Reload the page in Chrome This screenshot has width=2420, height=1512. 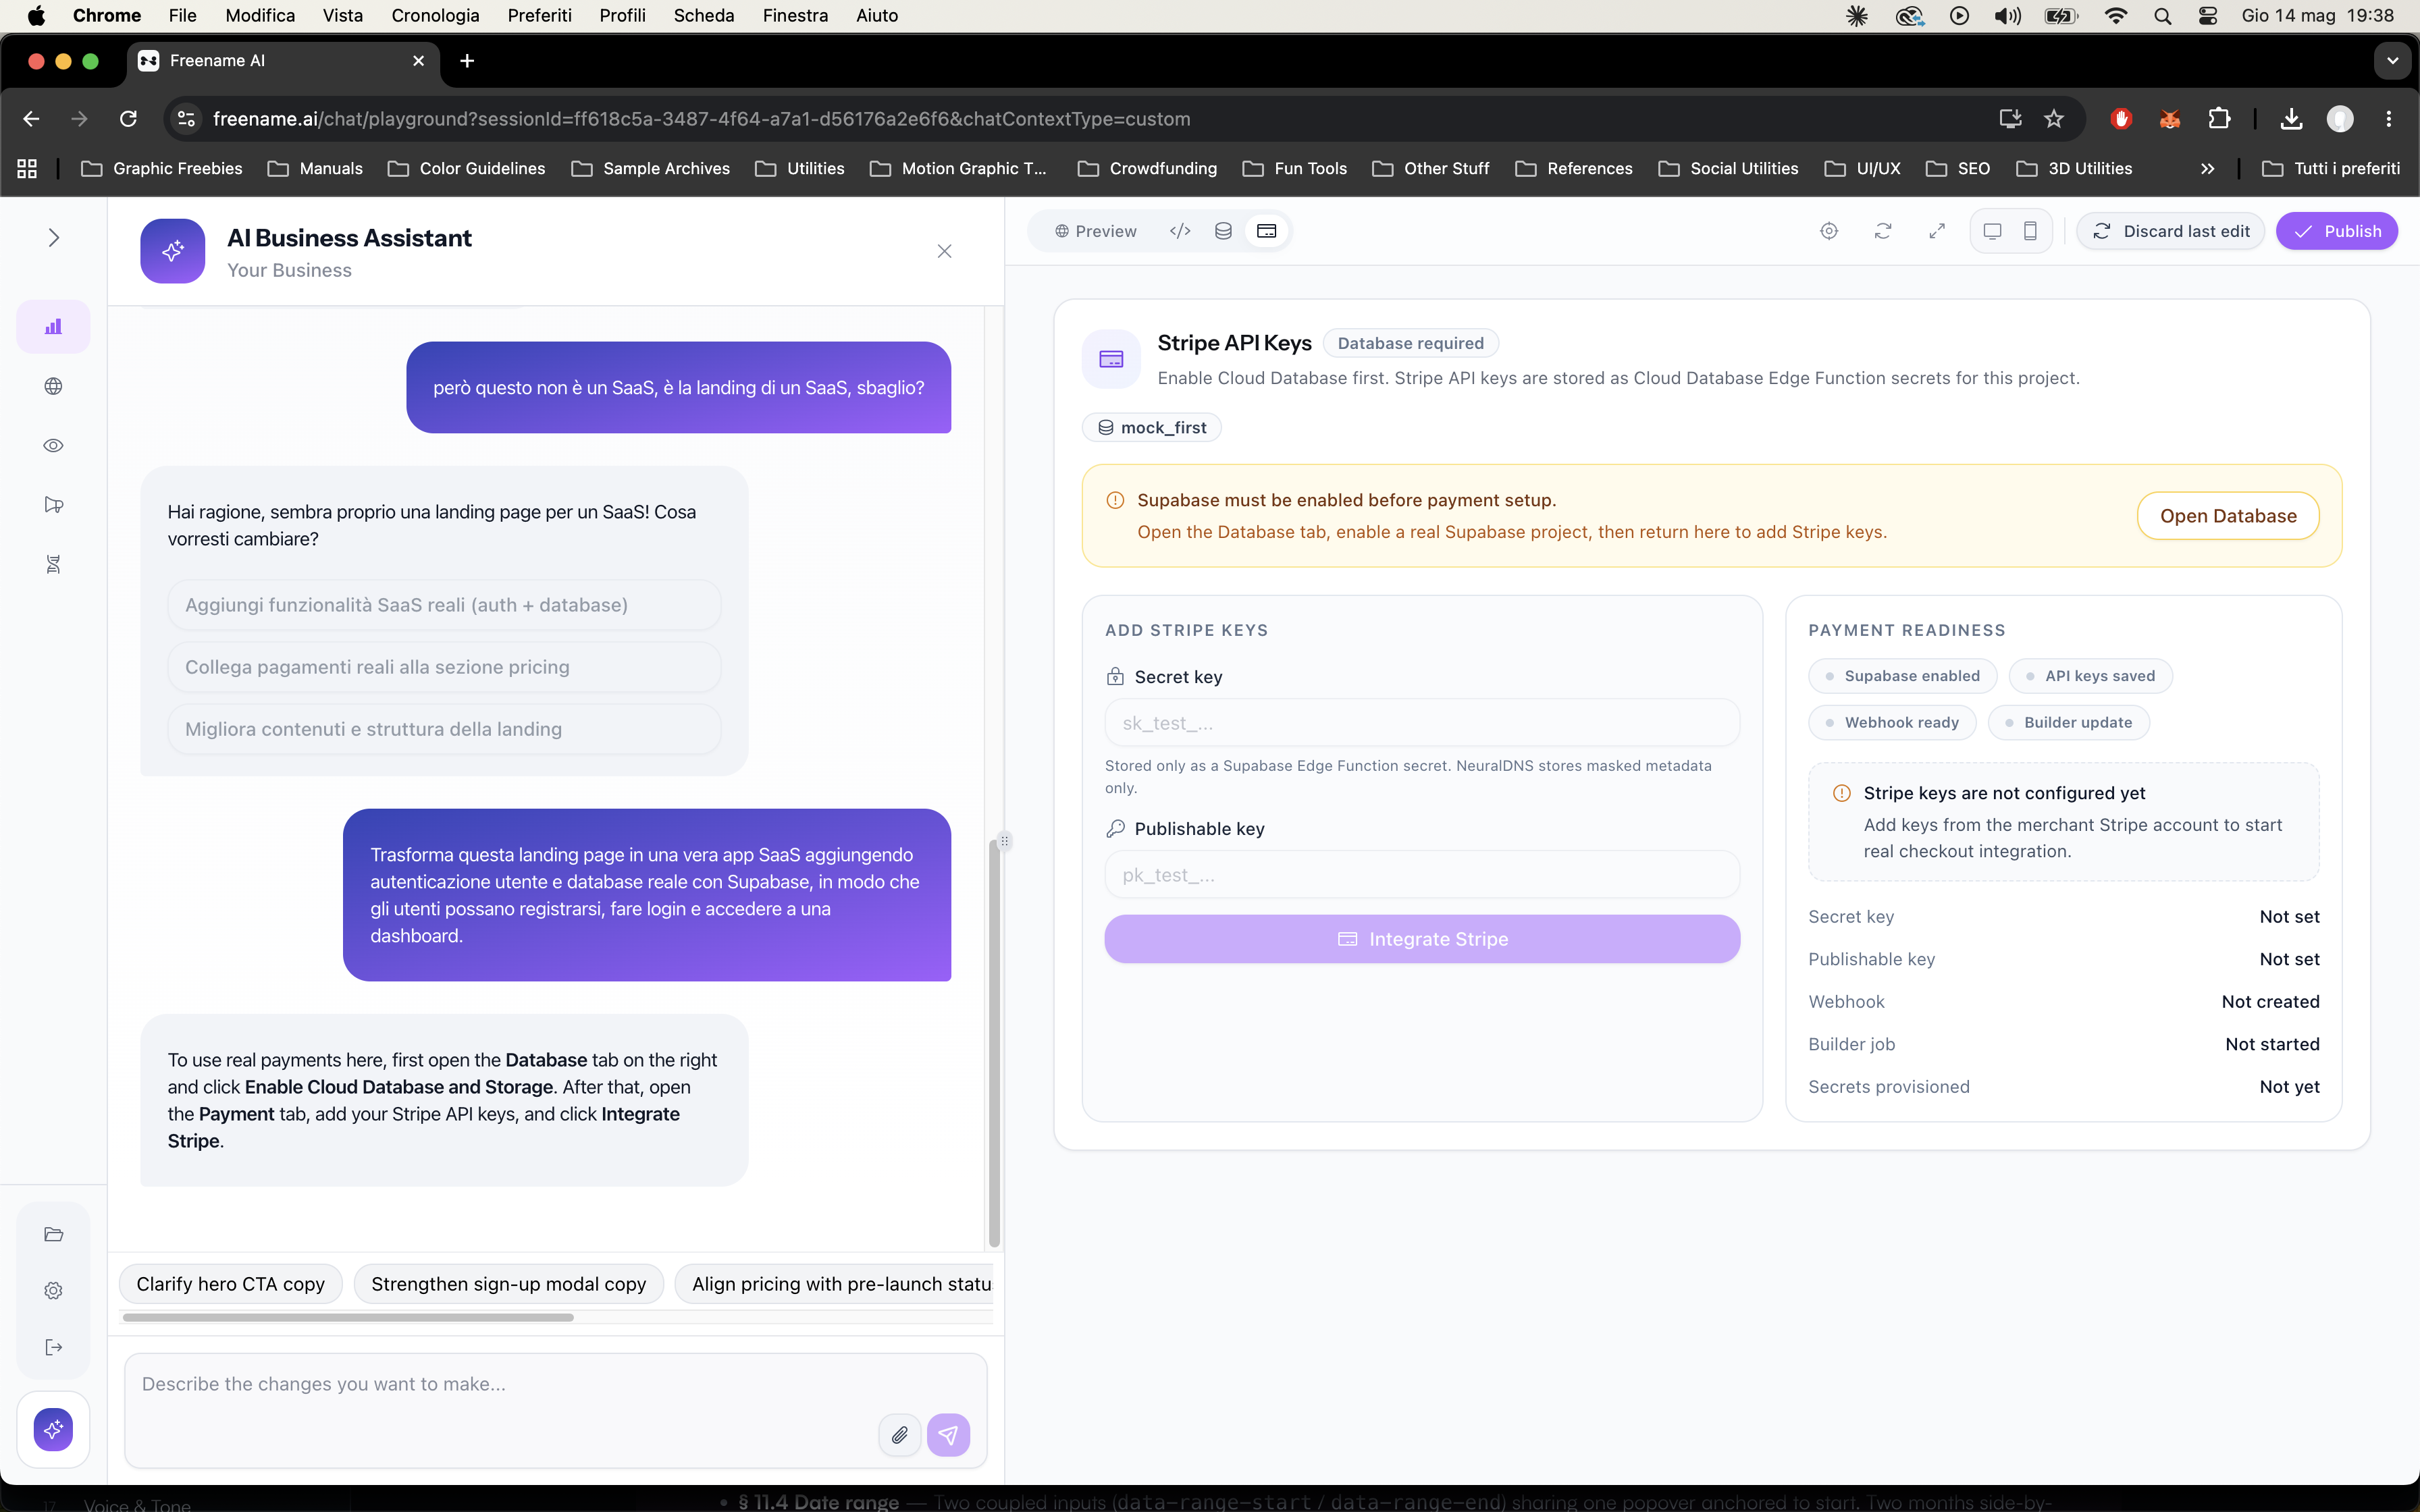click(x=128, y=119)
